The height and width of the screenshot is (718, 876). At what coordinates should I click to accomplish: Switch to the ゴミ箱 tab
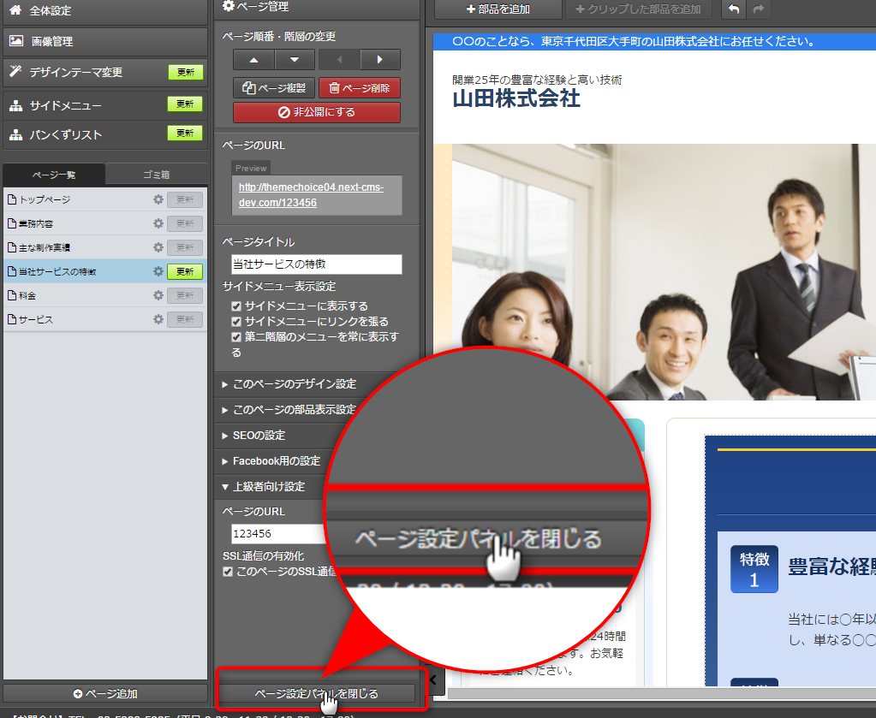point(156,175)
